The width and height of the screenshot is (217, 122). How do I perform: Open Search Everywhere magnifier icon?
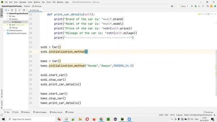(x=208, y=6)
